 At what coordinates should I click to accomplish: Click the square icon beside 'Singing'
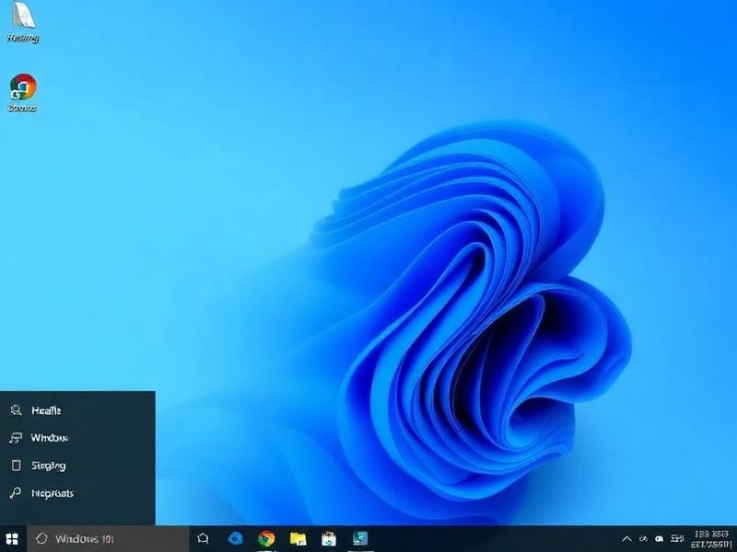[x=16, y=466]
